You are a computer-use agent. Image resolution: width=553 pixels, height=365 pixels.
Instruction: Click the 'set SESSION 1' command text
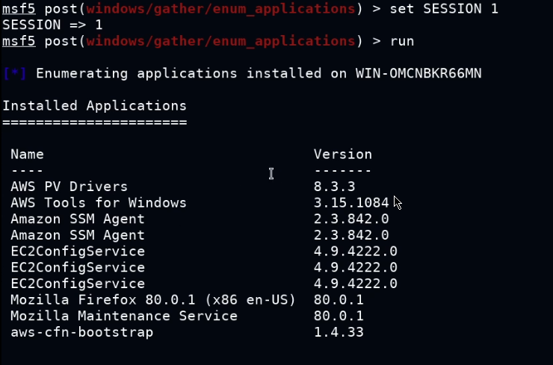[x=444, y=8]
